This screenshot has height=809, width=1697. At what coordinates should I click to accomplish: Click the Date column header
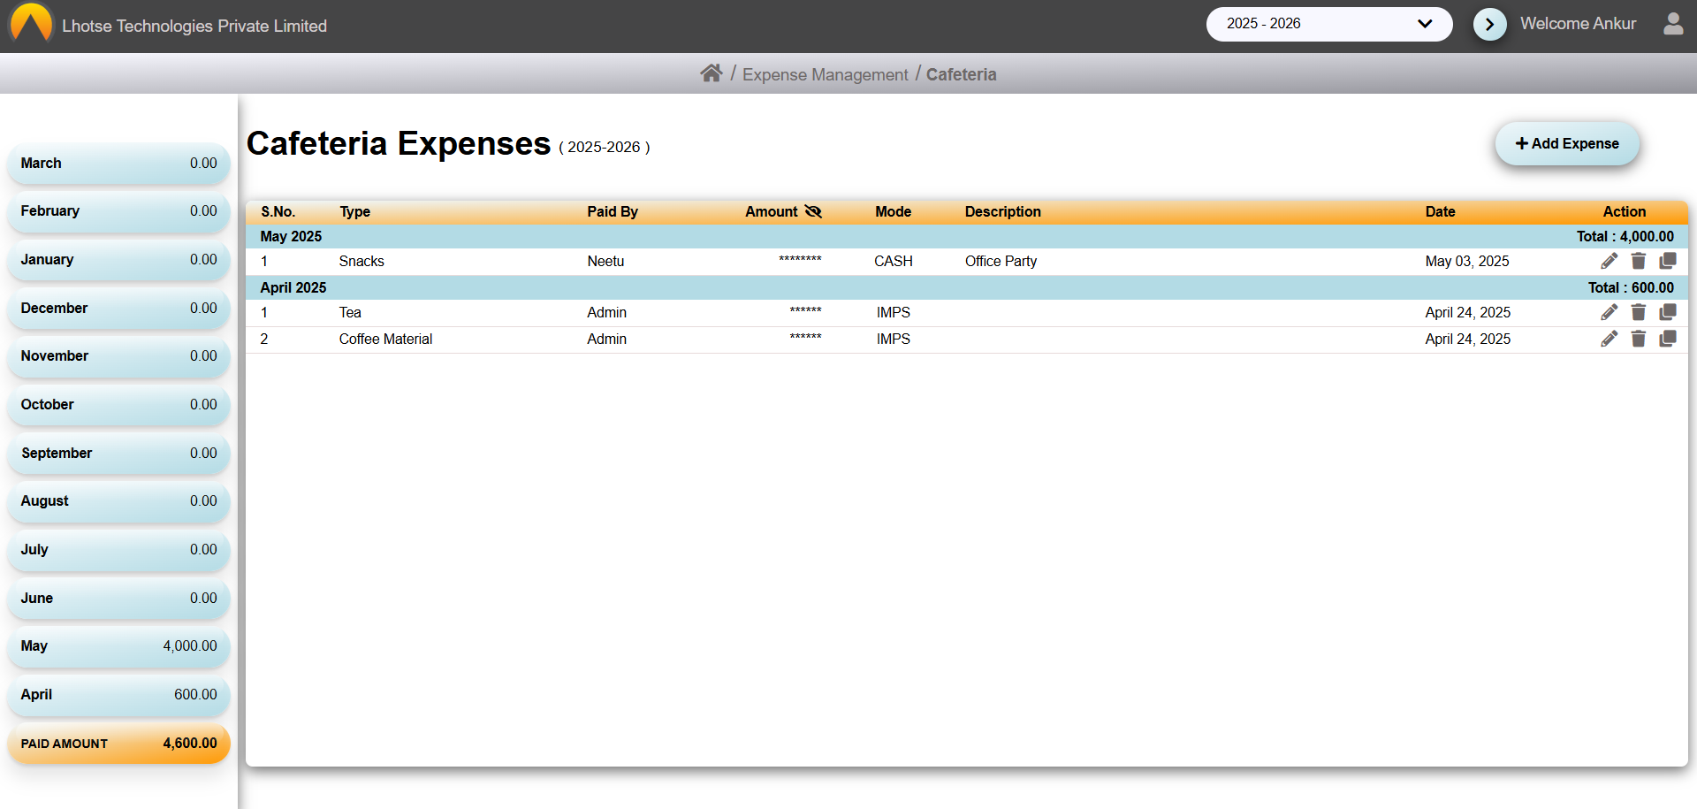point(1440,212)
